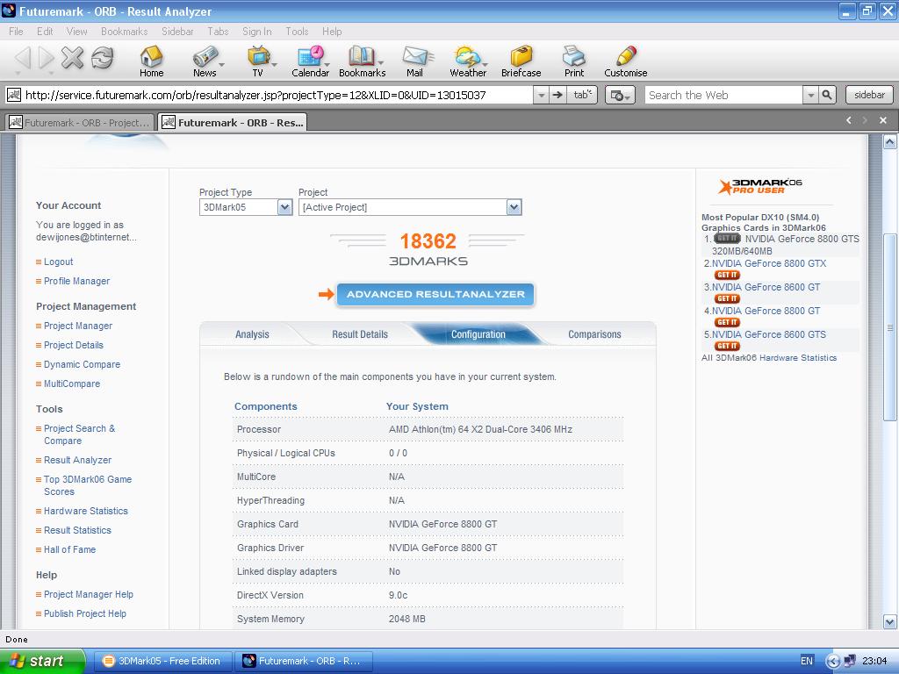Open the News icon dropdown arrow
Viewport: 899px width, 674px height.
221,63
